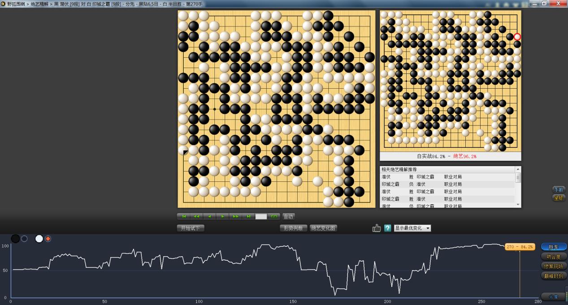This screenshot has width=568, height=305.
Task: Click the thumbs-up like icon
Action: coord(377,228)
